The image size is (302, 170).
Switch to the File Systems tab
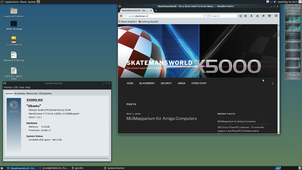(x=45, y=93)
